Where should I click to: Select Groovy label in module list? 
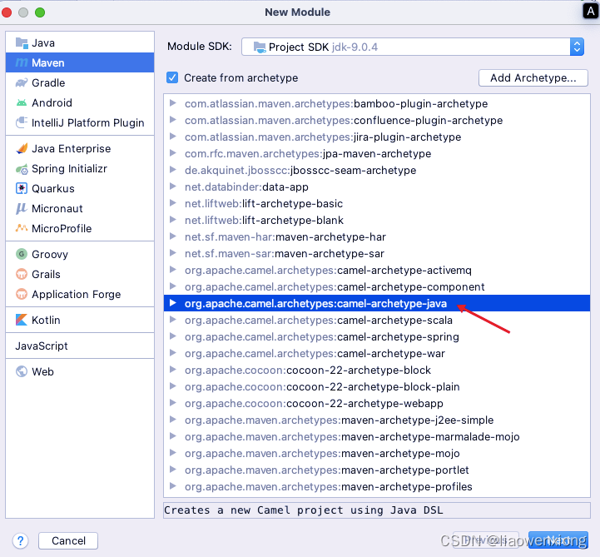50,254
